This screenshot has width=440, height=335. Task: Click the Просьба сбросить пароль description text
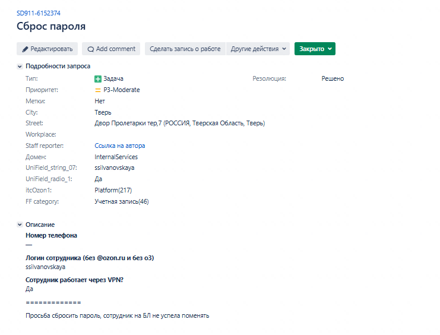point(118,315)
